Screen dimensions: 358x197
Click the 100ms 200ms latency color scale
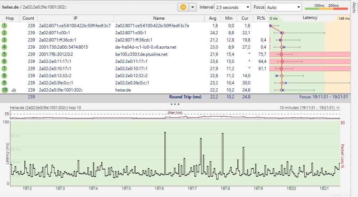(326, 7)
